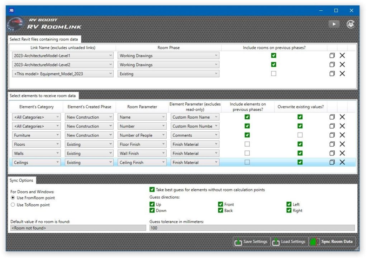Click the Room Phase column header
The image size is (367, 259).
[x=168, y=48]
